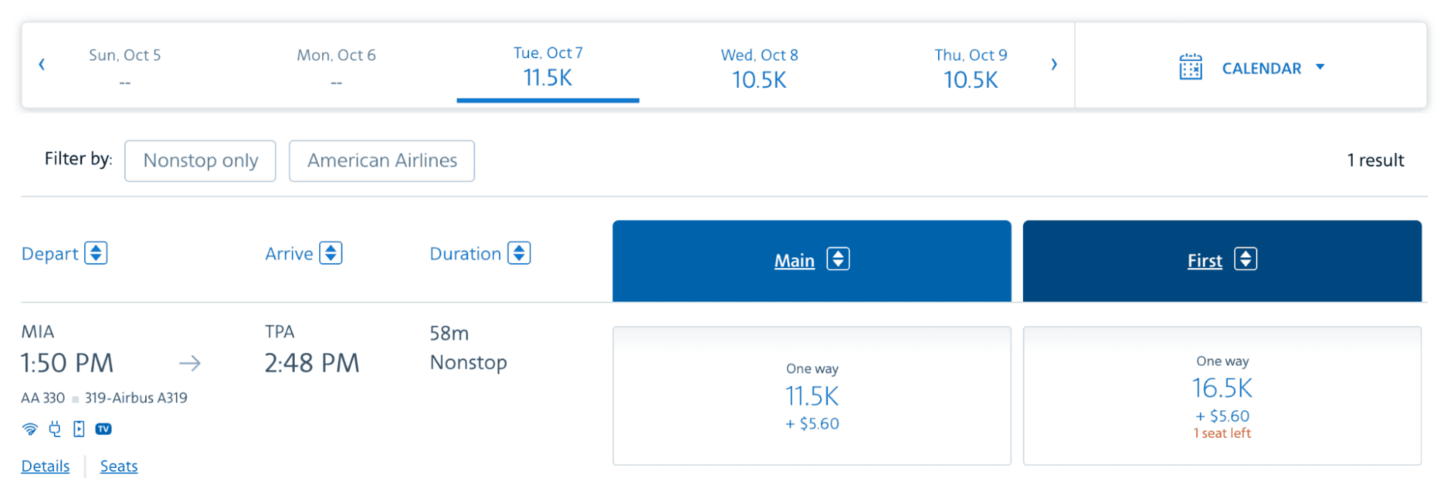The height and width of the screenshot is (478, 1437).
Task: Open flight Details link
Action: coord(45,466)
